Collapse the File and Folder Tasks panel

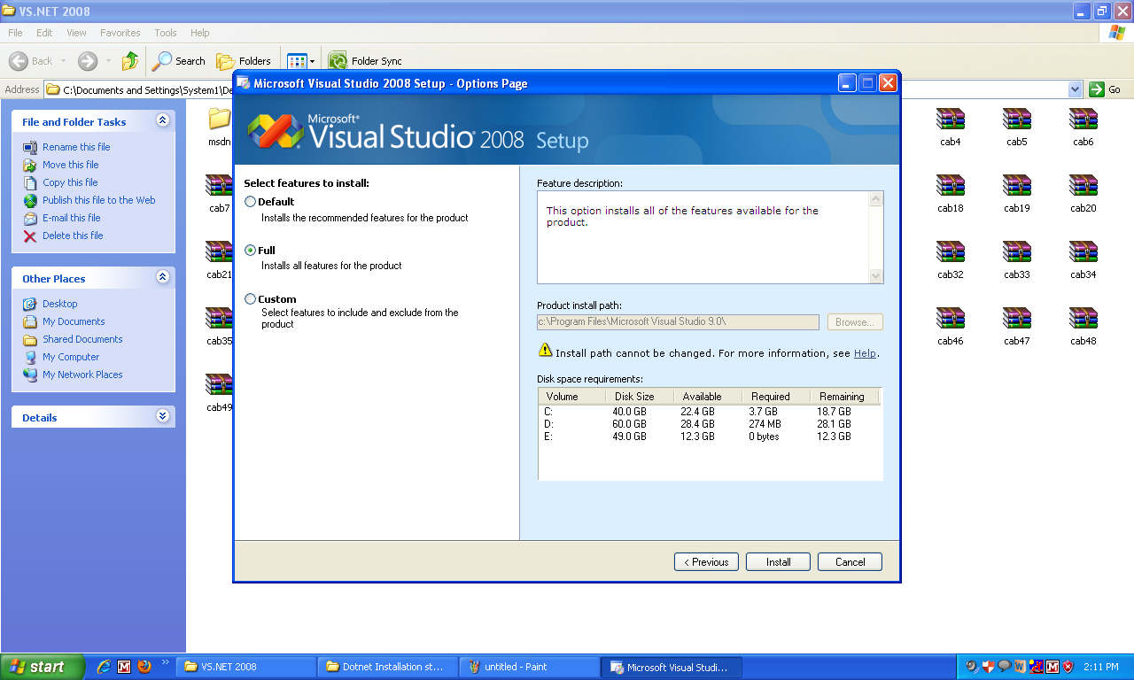(162, 120)
